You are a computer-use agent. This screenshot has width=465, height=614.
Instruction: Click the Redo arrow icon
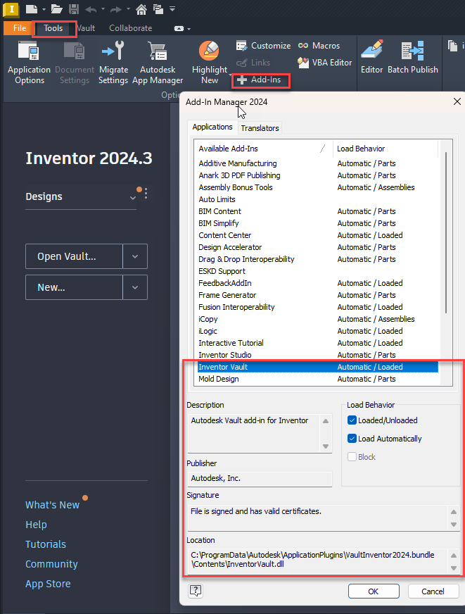116,9
